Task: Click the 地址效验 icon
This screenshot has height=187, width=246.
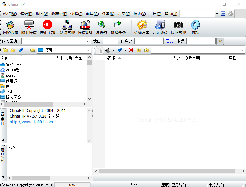Action: [x=160, y=27]
